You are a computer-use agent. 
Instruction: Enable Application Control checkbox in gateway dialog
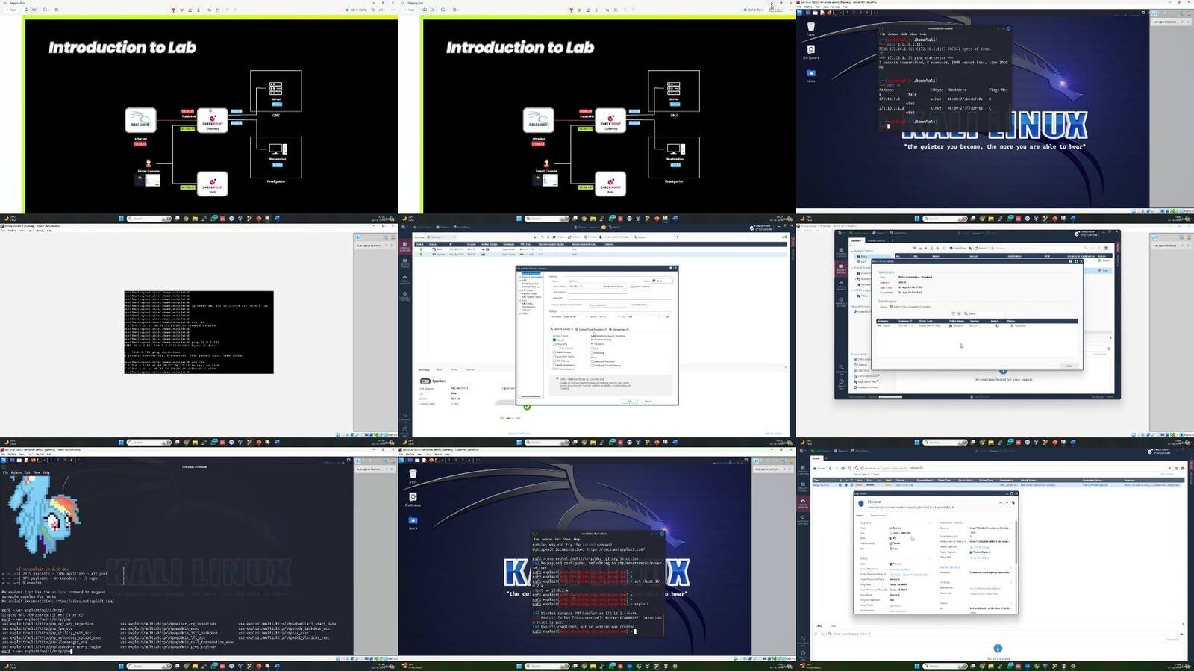coord(554,356)
